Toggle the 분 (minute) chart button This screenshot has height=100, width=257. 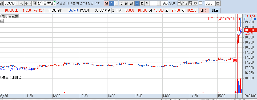click(136, 3)
